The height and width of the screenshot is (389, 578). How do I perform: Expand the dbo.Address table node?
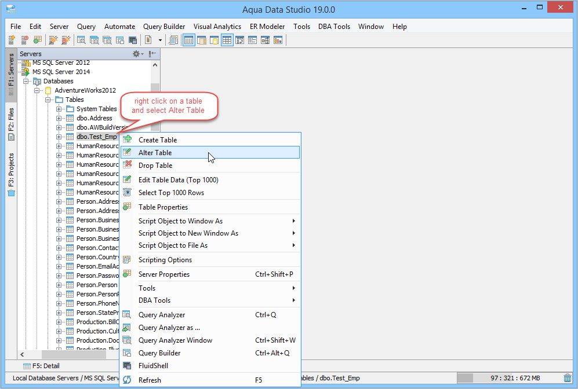[59, 118]
